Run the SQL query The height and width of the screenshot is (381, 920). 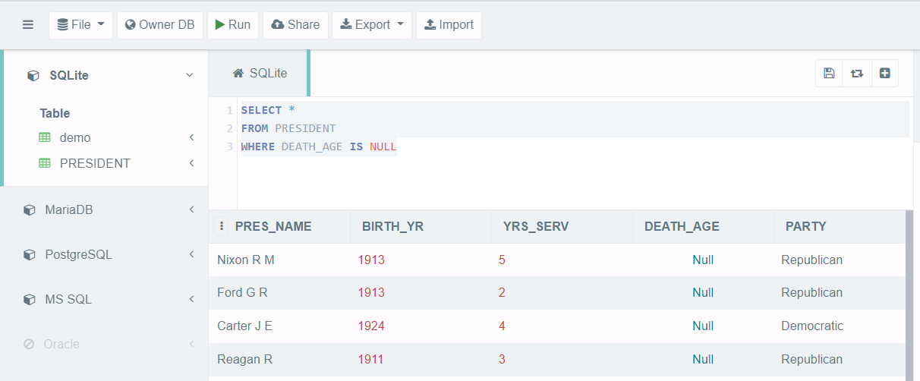tap(233, 24)
